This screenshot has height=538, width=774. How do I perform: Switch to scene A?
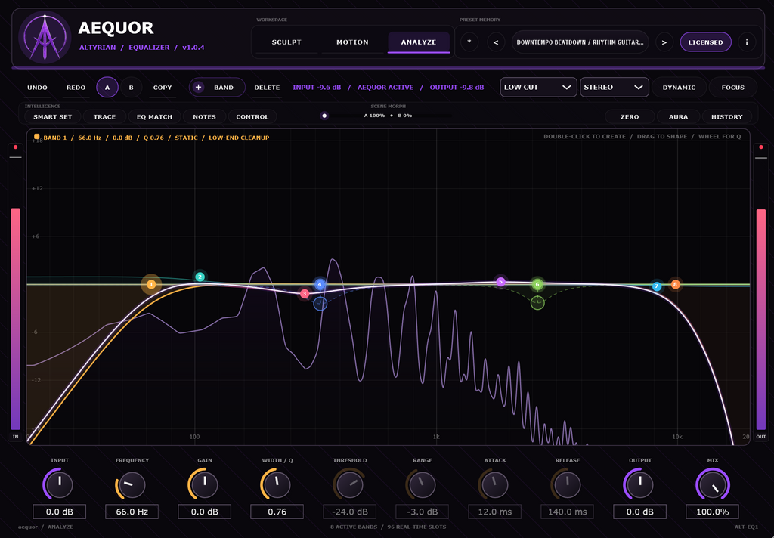pyautogui.click(x=107, y=88)
